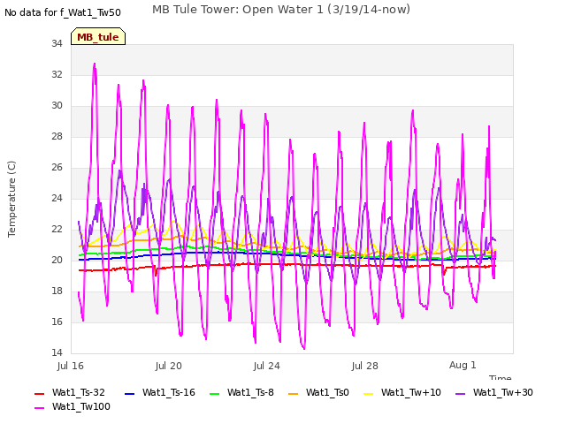Screen dimensions: 566x424
Task: Toggle the Wat1_Ts-8 legend entry
Action: [x=241, y=392]
